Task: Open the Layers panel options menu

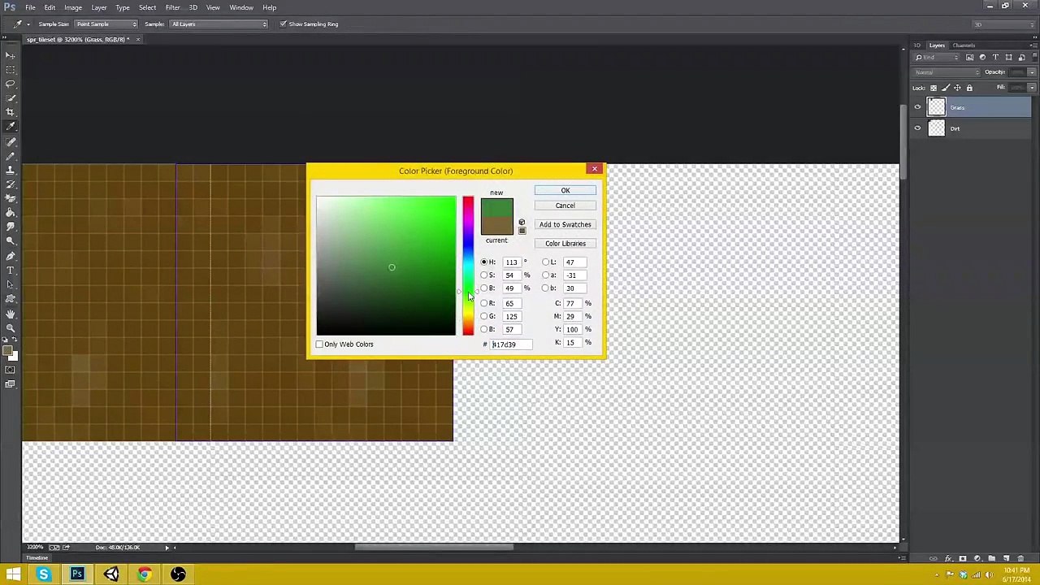Action: tap(1032, 45)
